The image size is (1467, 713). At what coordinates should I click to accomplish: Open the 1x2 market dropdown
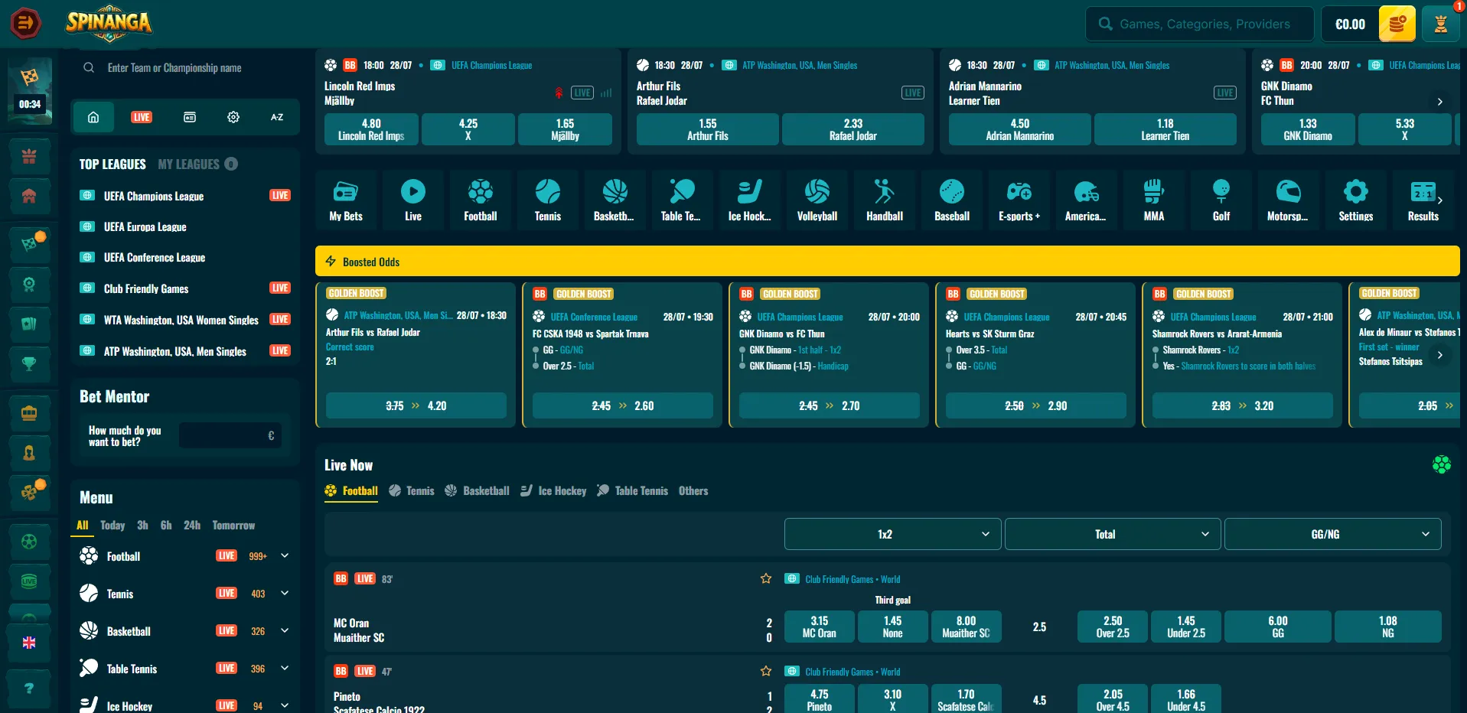tap(892, 534)
